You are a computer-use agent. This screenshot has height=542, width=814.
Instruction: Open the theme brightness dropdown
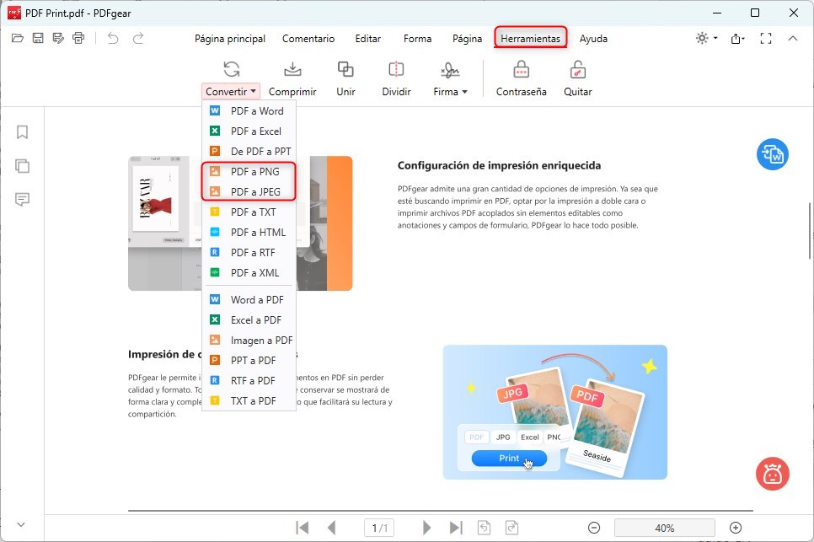click(x=706, y=38)
